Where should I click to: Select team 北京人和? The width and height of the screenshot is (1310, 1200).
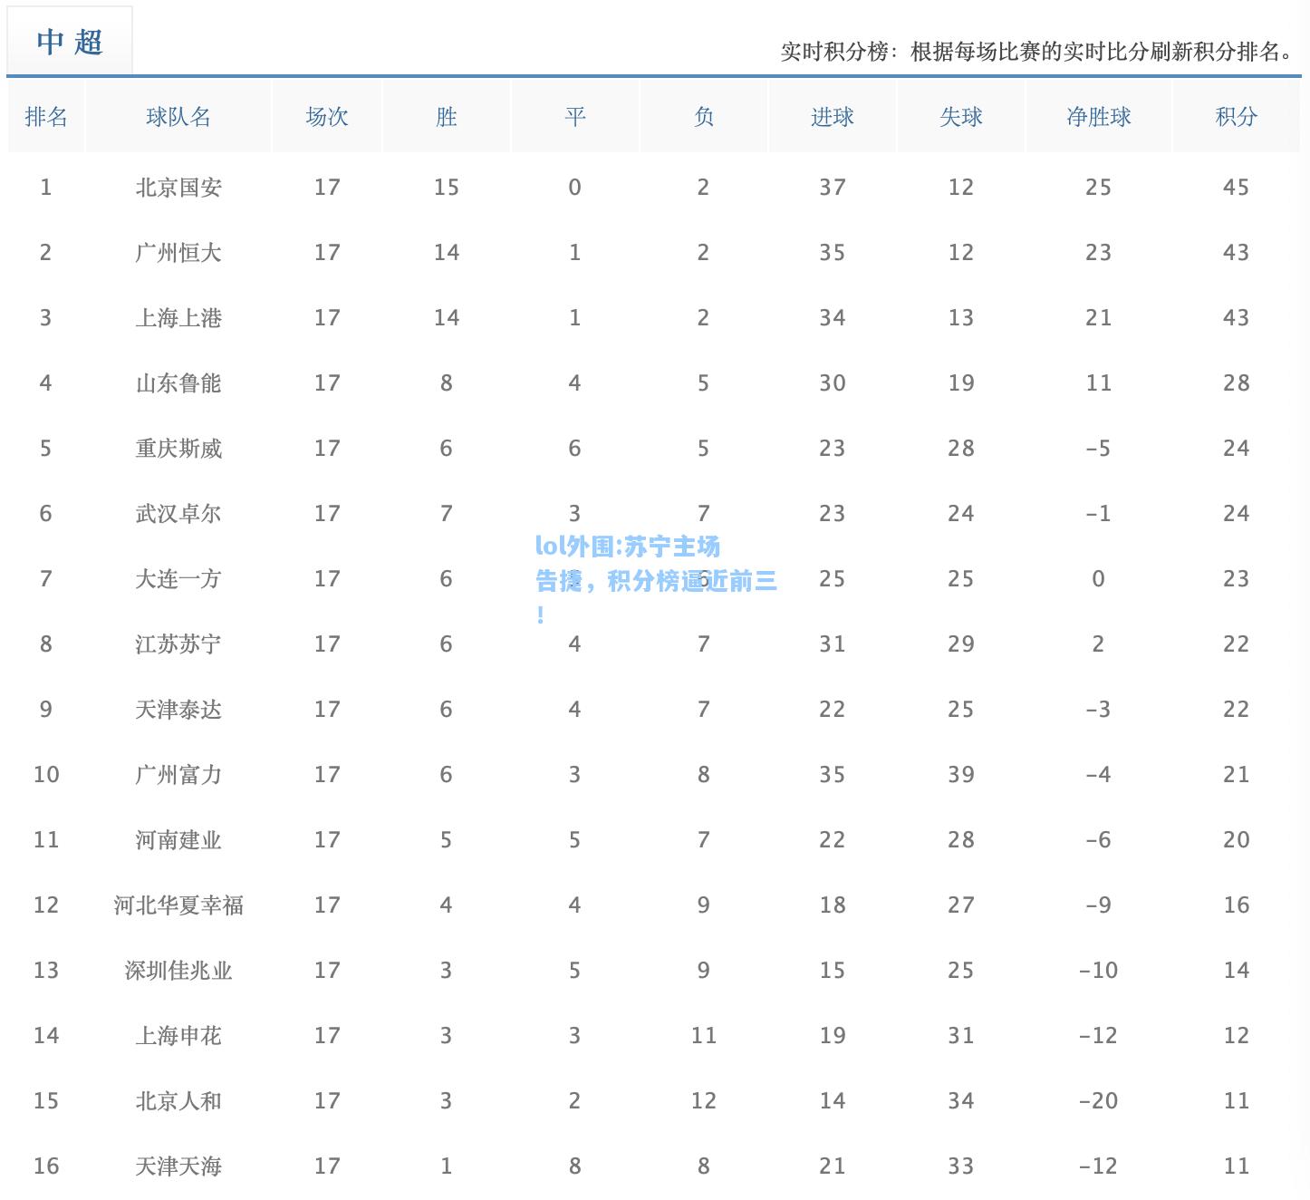click(x=178, y=1101)
